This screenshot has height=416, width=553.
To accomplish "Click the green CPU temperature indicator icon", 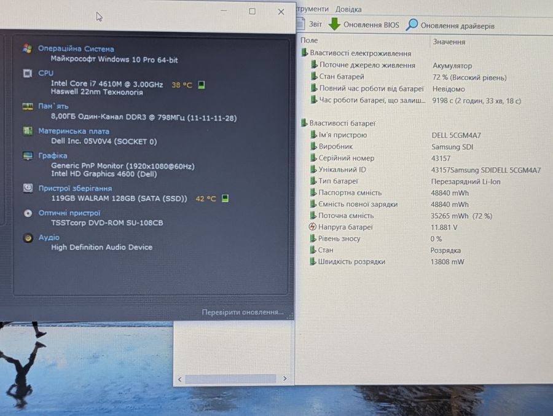I will (x=201, y=85).
